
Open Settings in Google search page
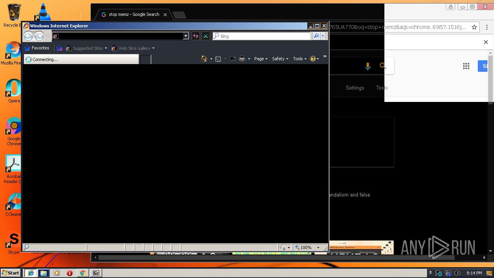point(355,88)
